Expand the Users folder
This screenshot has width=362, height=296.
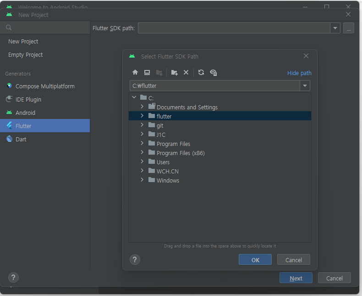142,161
